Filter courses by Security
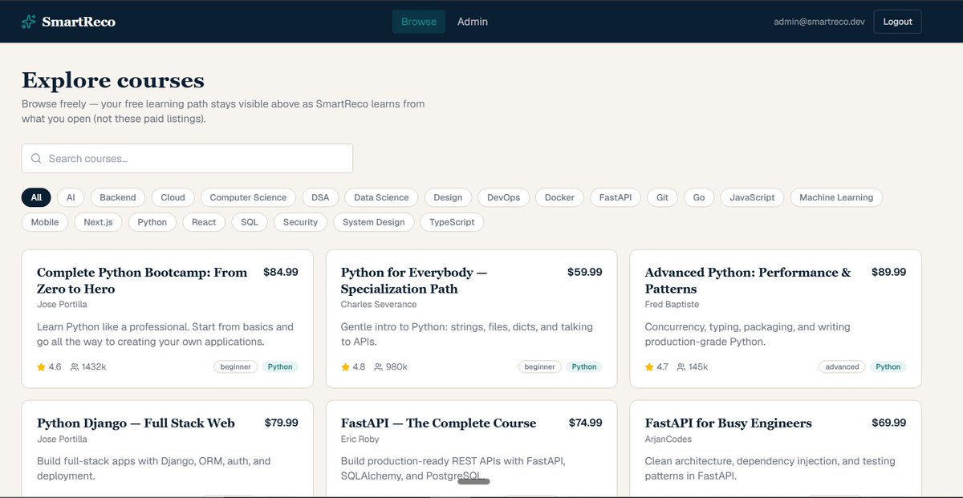963x498 pixels. tap(300, 222)
